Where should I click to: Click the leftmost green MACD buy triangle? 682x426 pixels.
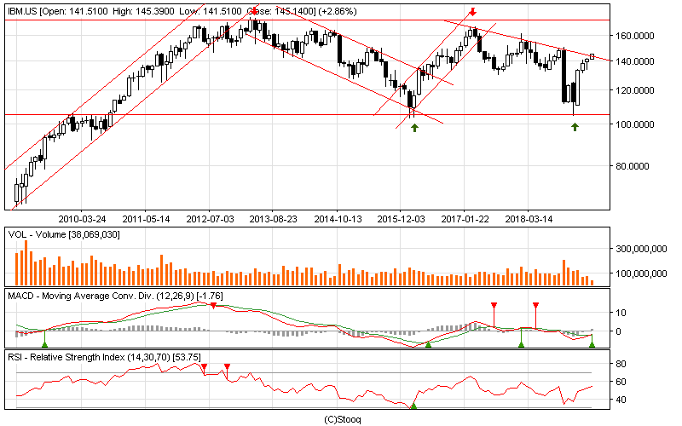click(44, 345)
